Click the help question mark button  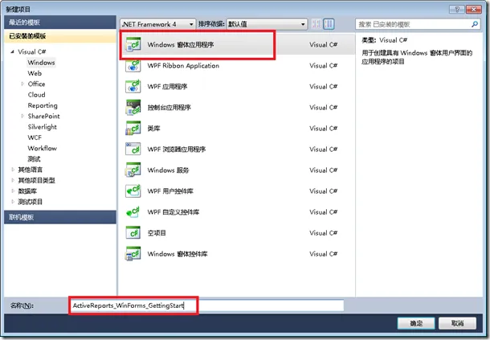tap(457, 10)
